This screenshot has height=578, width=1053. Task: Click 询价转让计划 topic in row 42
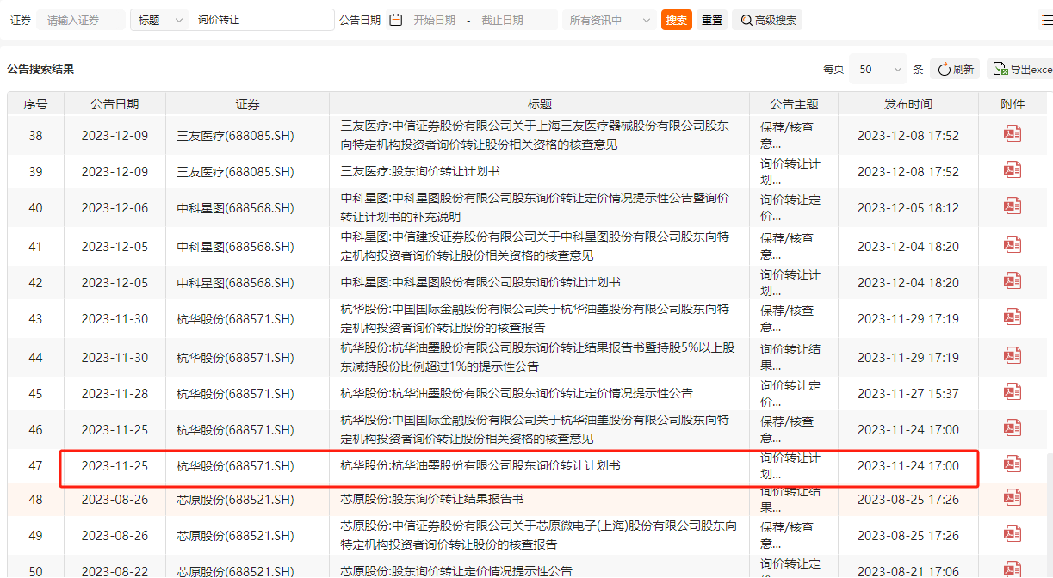point(790,282)
